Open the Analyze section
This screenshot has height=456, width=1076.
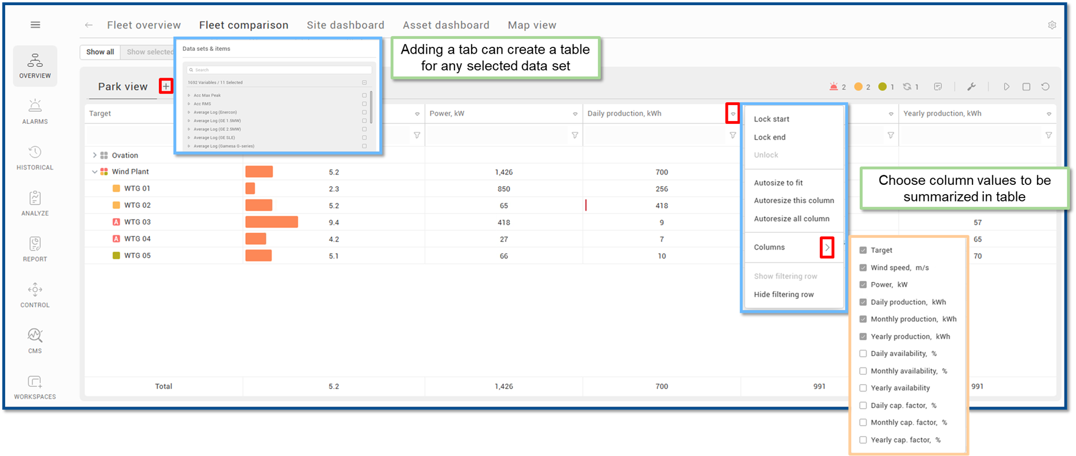click(x=35, y=203)
